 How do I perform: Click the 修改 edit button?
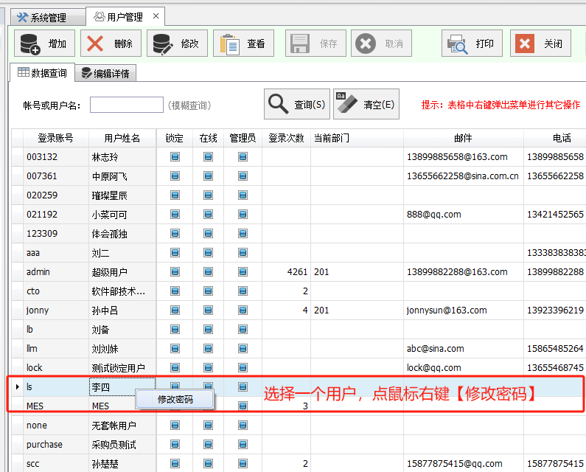coord(177,44)
